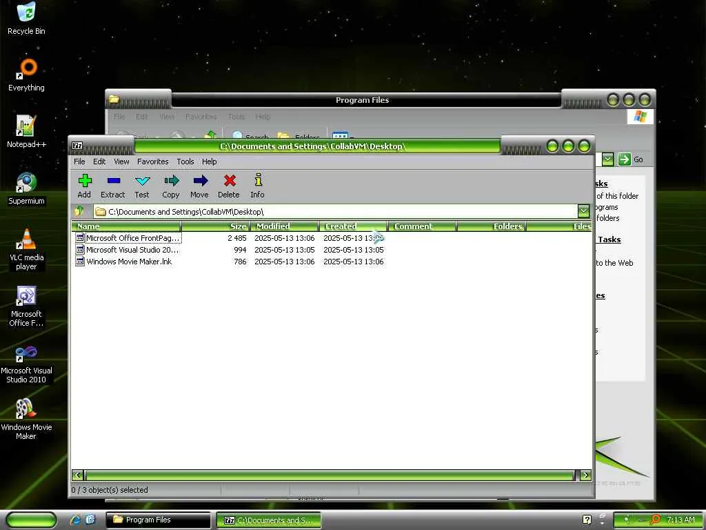Viewport: 706px width, 530px height.
Task: Click the Program Files window folder icon
Action: click(x=114, y=99)
